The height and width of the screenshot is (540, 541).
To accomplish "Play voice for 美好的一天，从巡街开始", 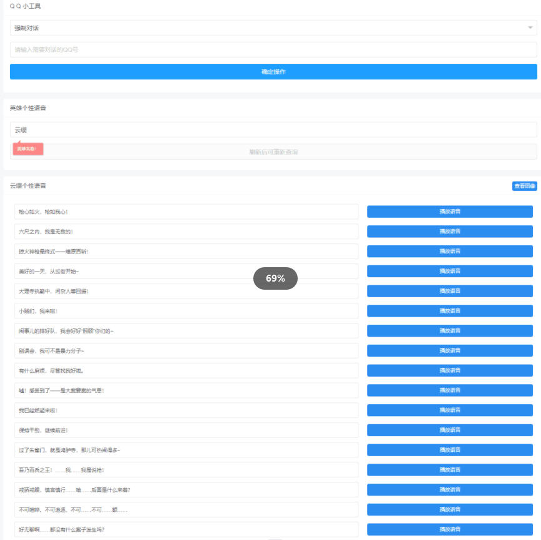I will (x=450, y=271).
